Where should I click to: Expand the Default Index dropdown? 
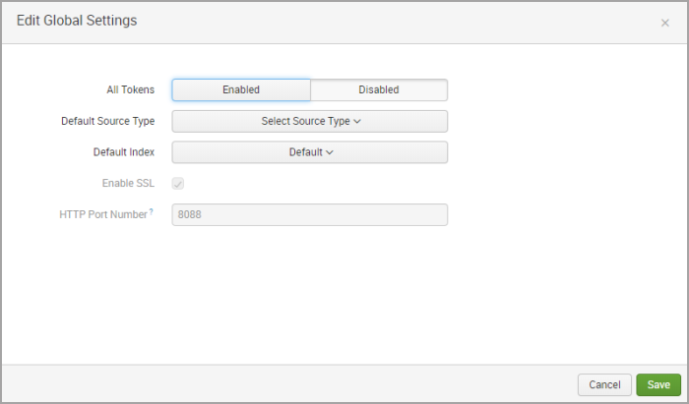[x=309, y=152]
